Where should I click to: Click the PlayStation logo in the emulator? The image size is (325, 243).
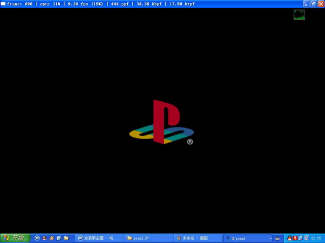[161, 122]
